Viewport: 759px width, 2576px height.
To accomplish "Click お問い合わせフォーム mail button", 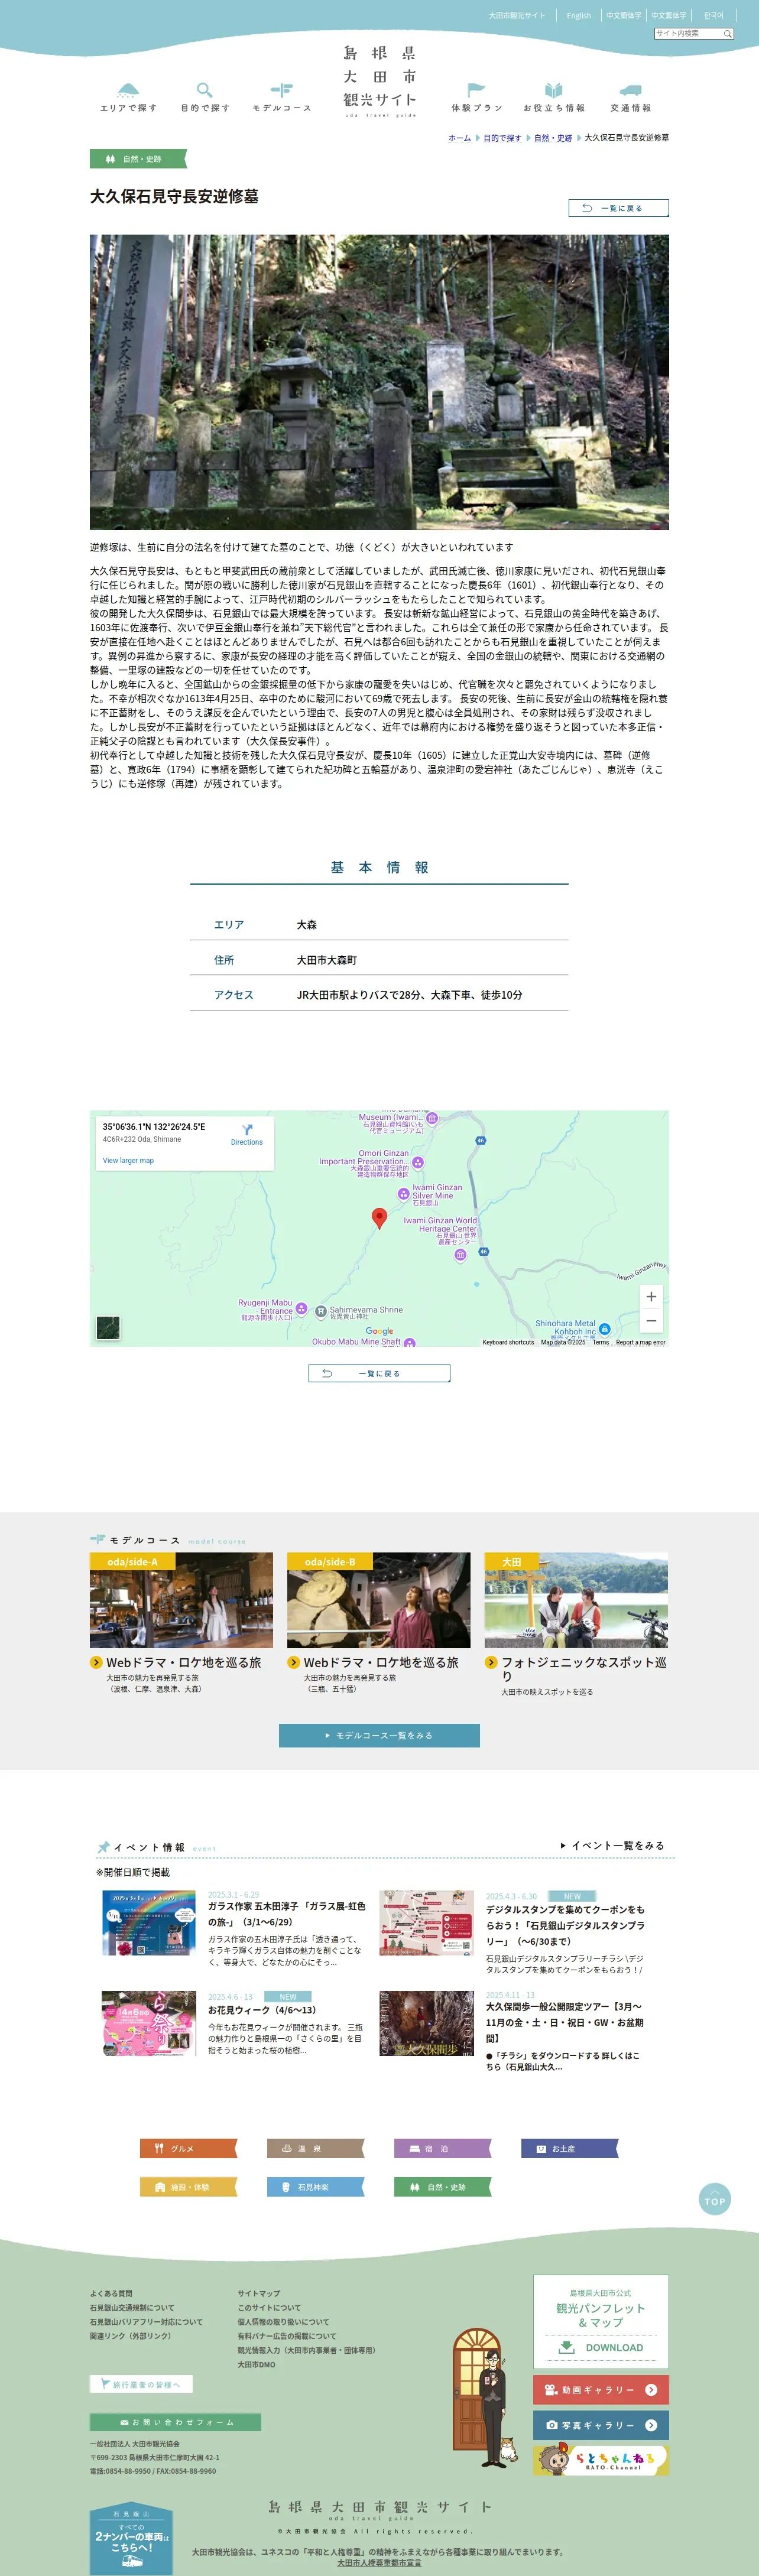I will 175,2422.
